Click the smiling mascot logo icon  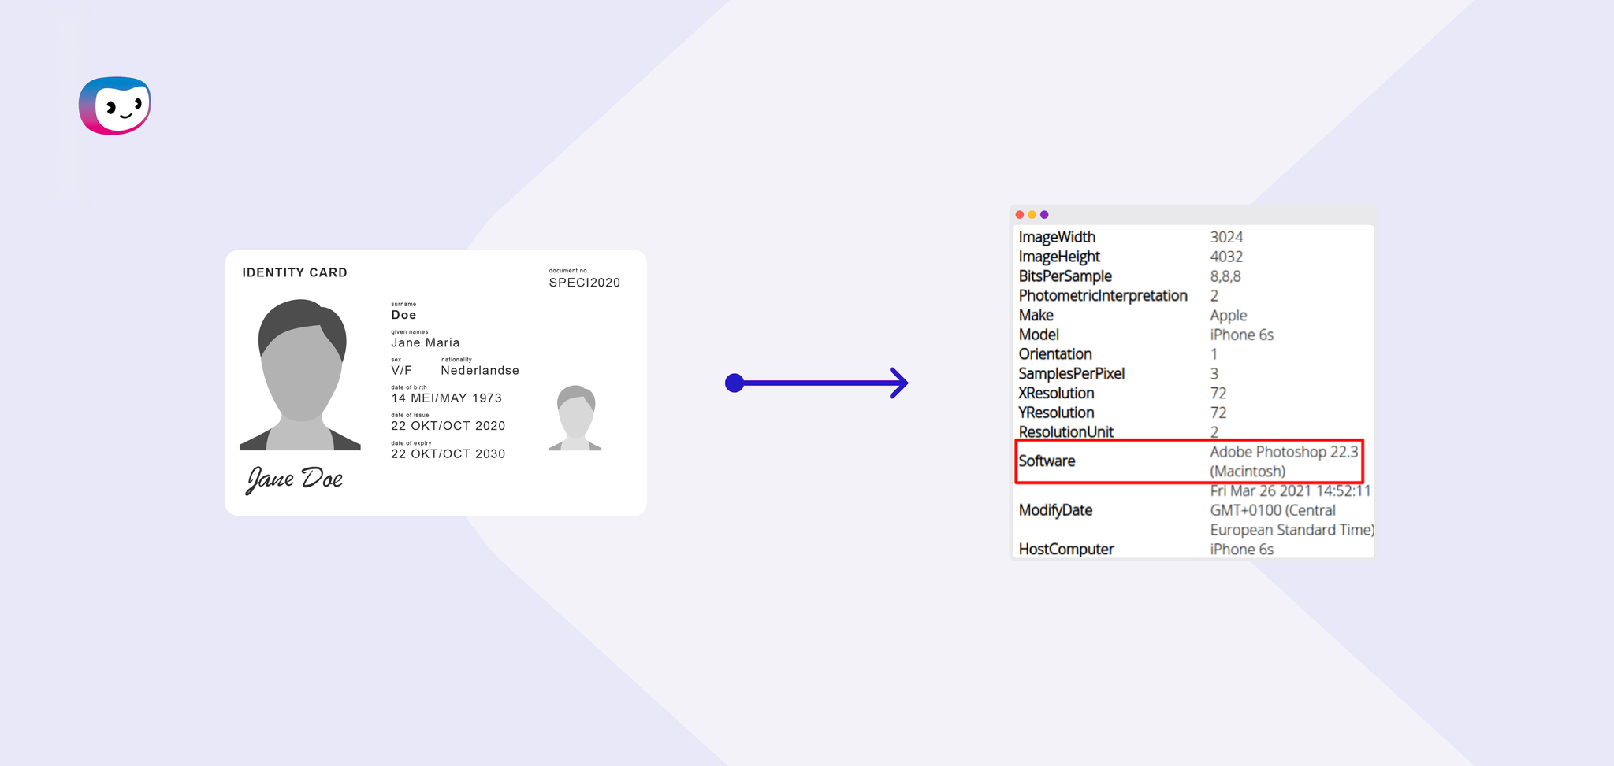114,105
